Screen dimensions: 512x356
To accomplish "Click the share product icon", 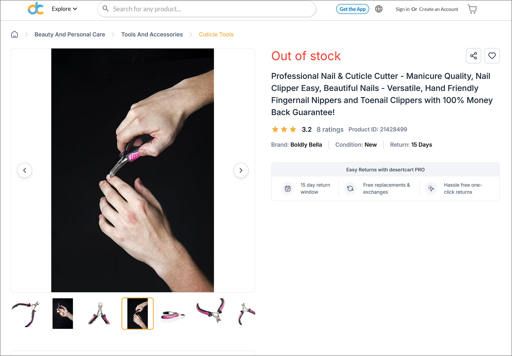I will [x=473, y=56].
